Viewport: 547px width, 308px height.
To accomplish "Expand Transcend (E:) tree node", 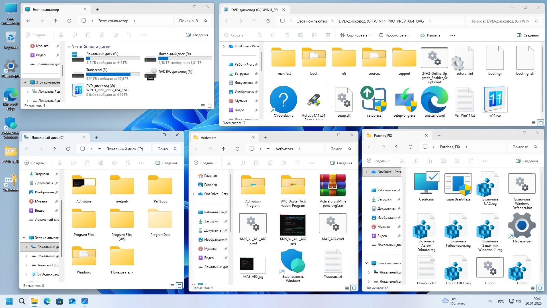I will [x=26, y=265].
